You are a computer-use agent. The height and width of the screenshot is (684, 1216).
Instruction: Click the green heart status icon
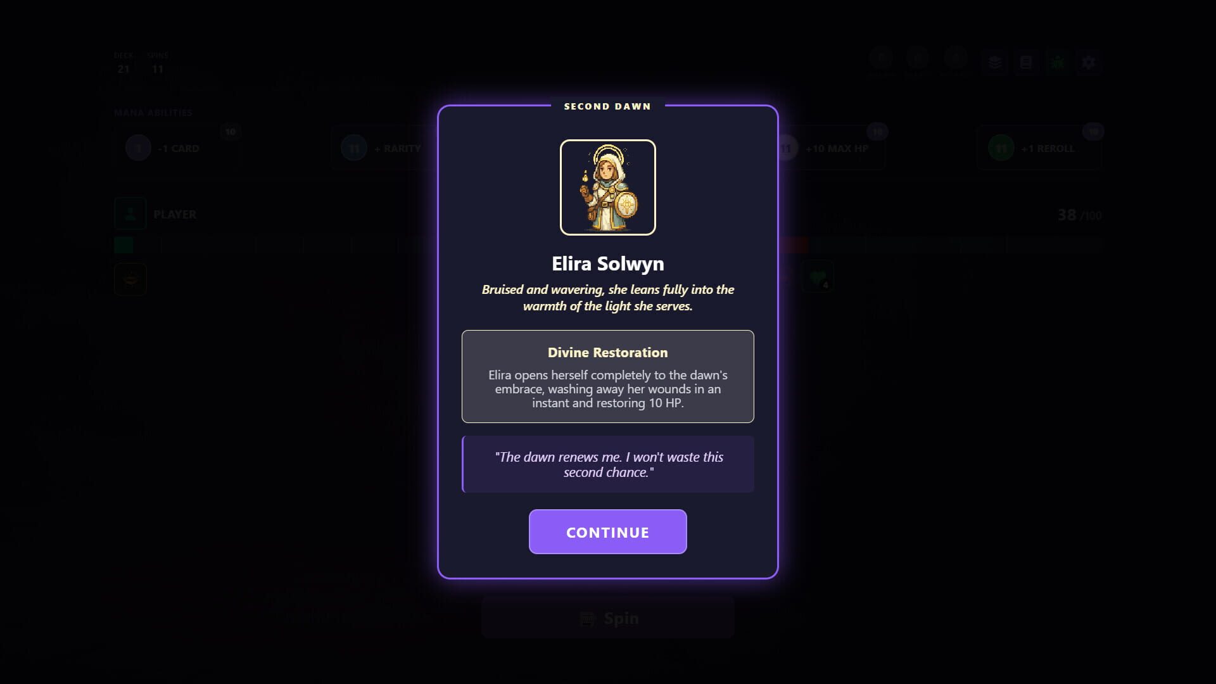817,277
